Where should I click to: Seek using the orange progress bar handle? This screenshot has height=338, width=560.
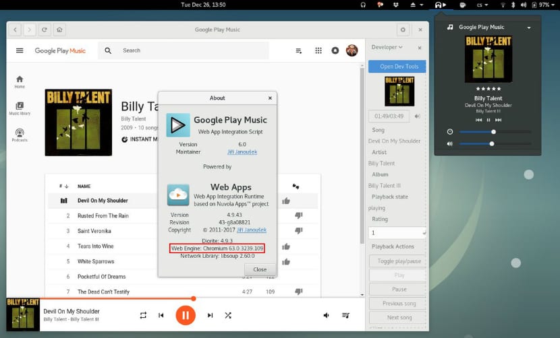point(193,298)
